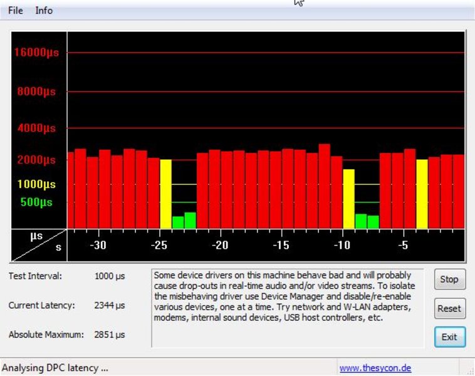This screenshot has width=475, height=376.
Task: Click the green 500µs axis label
Action: 36,202
